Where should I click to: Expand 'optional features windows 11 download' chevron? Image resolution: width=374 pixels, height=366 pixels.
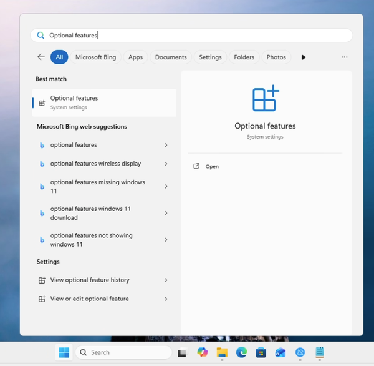pos(166,213)
